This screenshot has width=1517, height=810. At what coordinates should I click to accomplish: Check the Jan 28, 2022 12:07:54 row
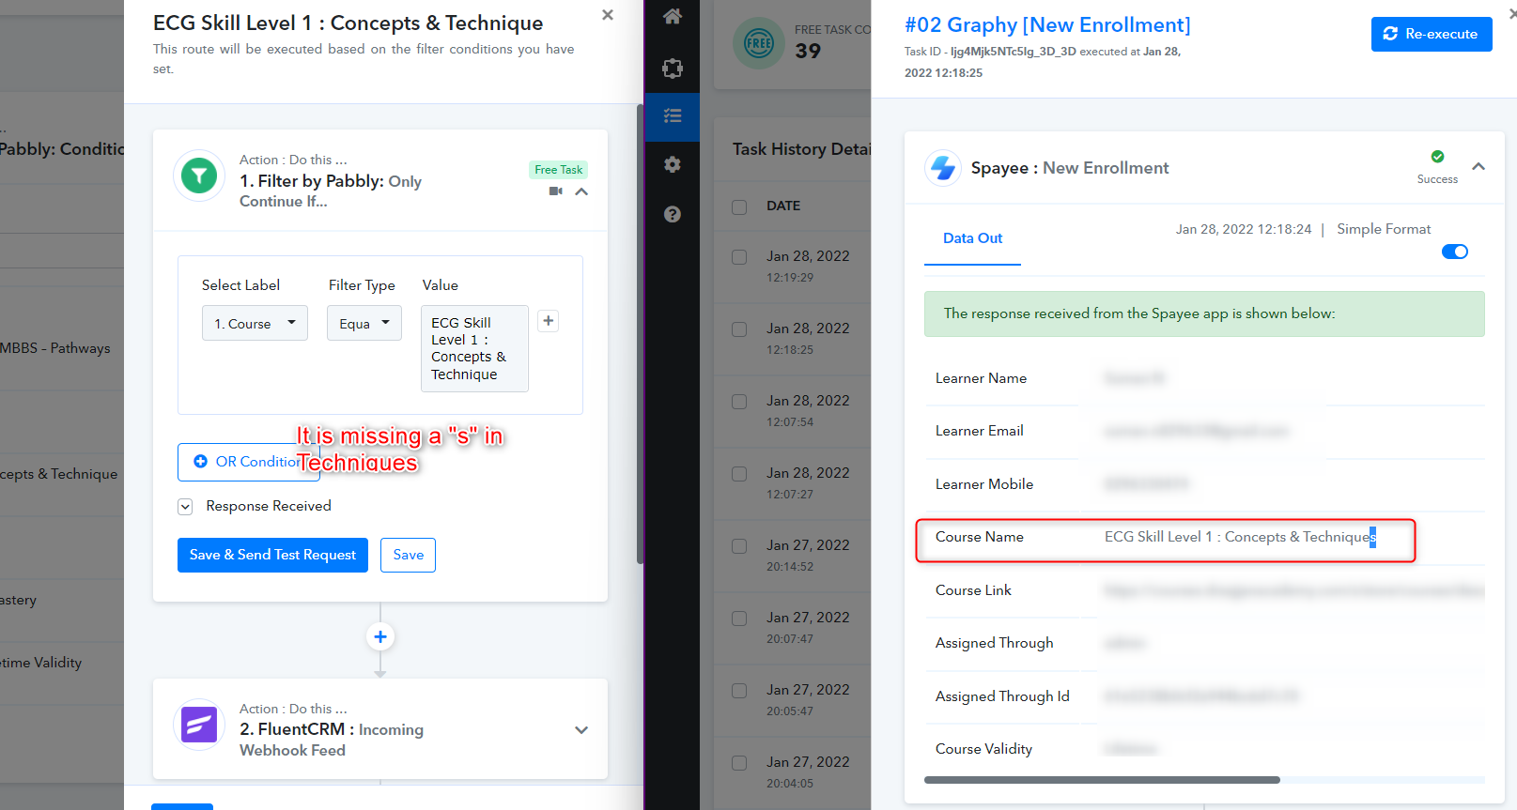[x=739, y=402]
